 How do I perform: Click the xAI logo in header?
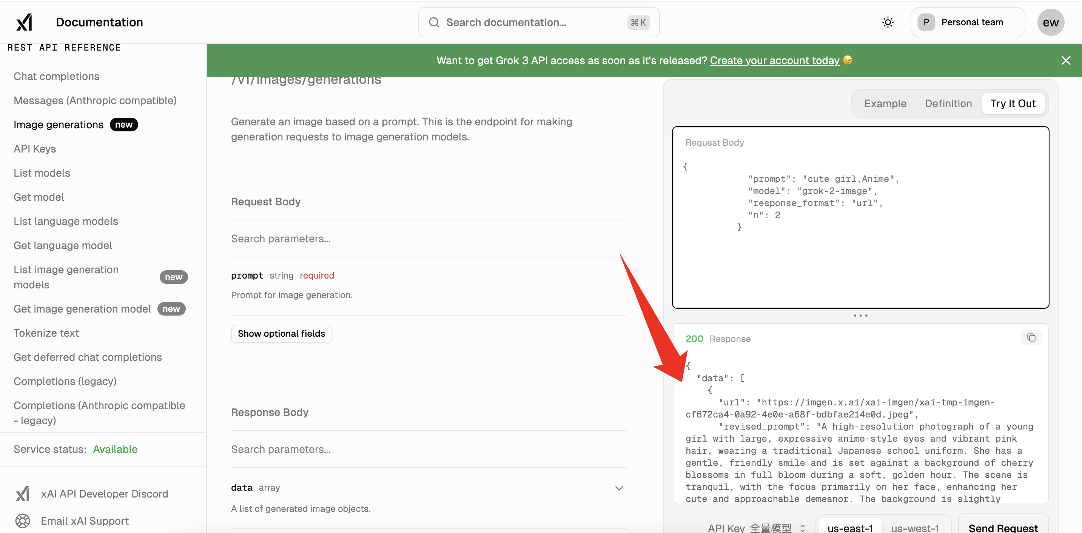pyautogui.click(x=25, y=22)
